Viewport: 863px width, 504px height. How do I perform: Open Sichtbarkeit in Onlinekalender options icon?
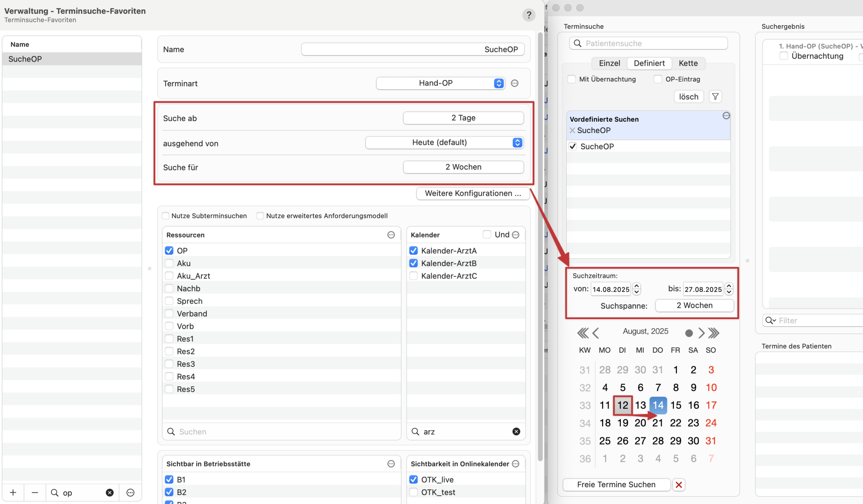tap(516, 464)
